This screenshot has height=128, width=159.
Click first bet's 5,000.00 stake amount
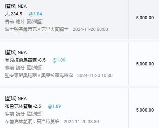click(145, 18)
